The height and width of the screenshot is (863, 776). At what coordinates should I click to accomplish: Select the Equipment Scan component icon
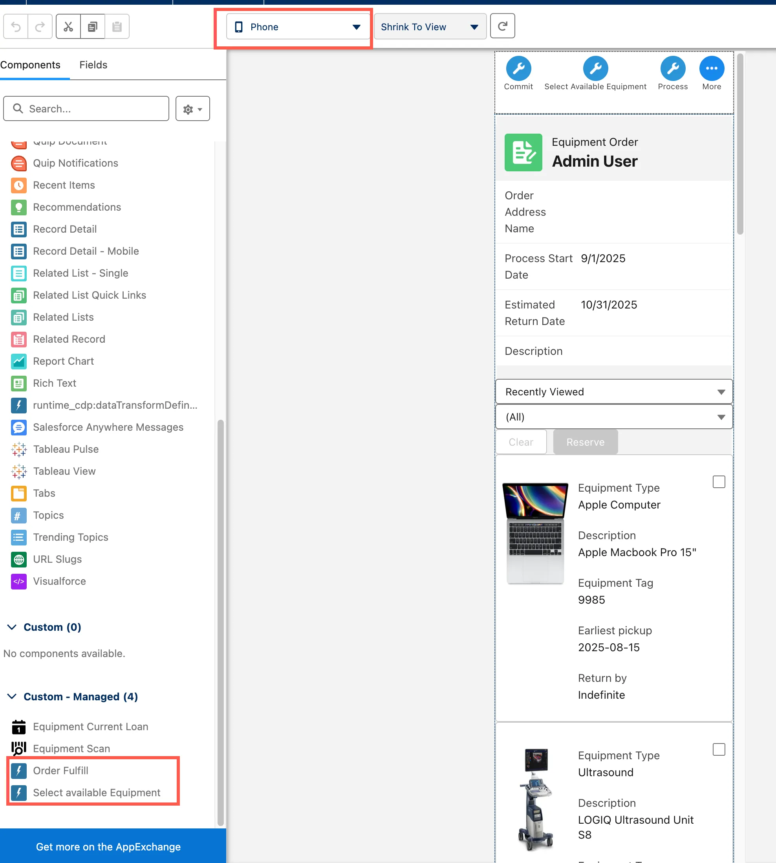[x=19, y=749]
